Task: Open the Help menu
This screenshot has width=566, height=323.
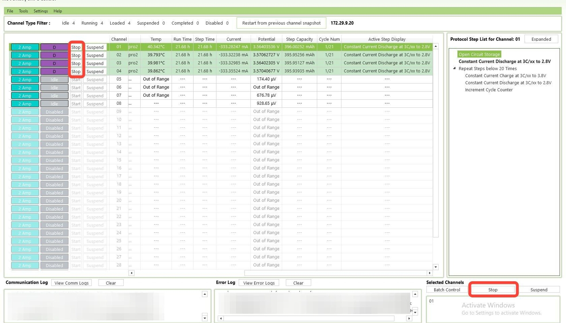Action: (x=58, y=11)
